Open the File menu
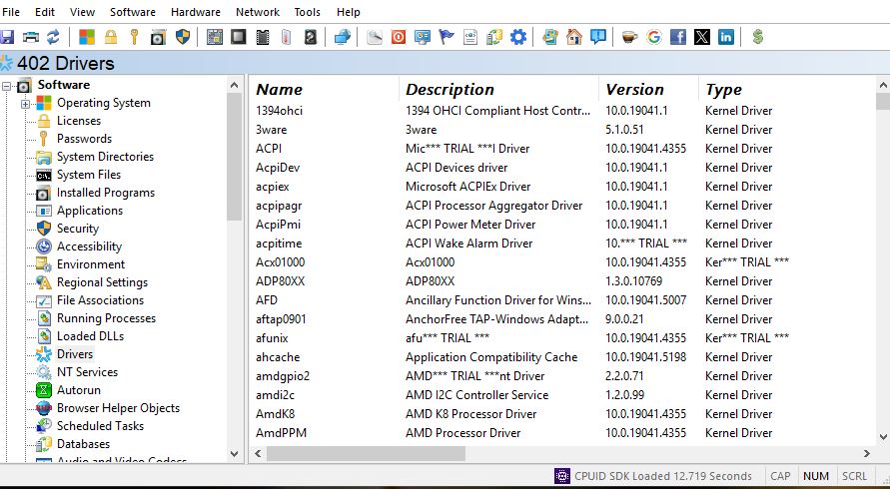 (x=11, y=12)
